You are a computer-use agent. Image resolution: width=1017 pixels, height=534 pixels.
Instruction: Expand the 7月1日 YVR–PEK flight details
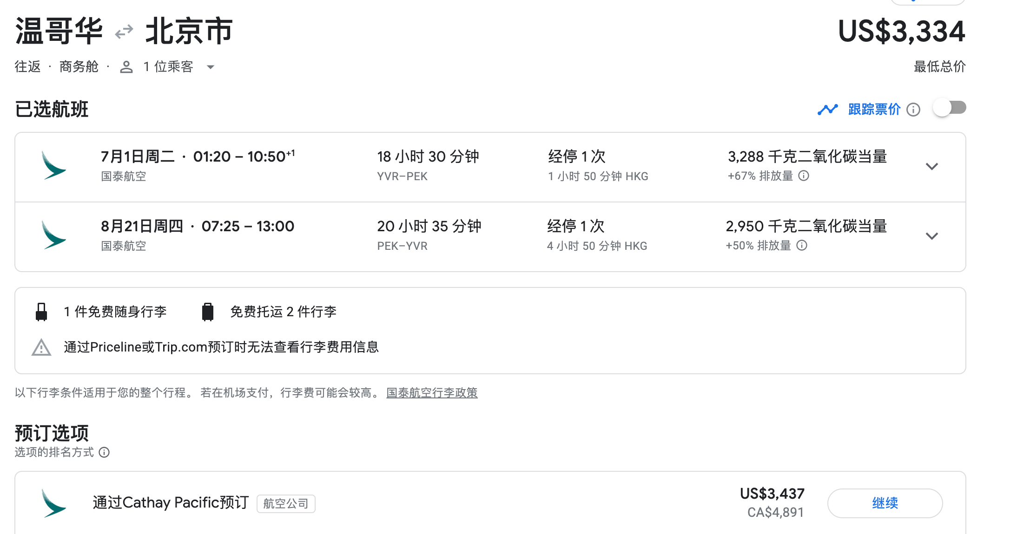[x=932, y=166]
